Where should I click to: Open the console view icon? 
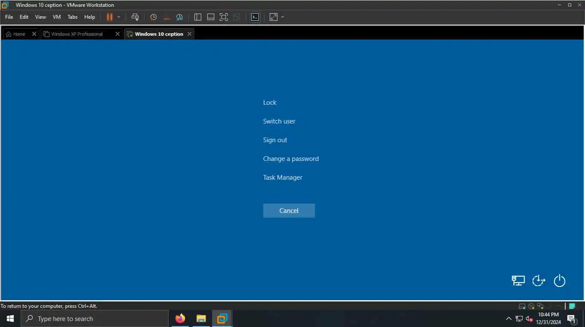coord(255,17)
